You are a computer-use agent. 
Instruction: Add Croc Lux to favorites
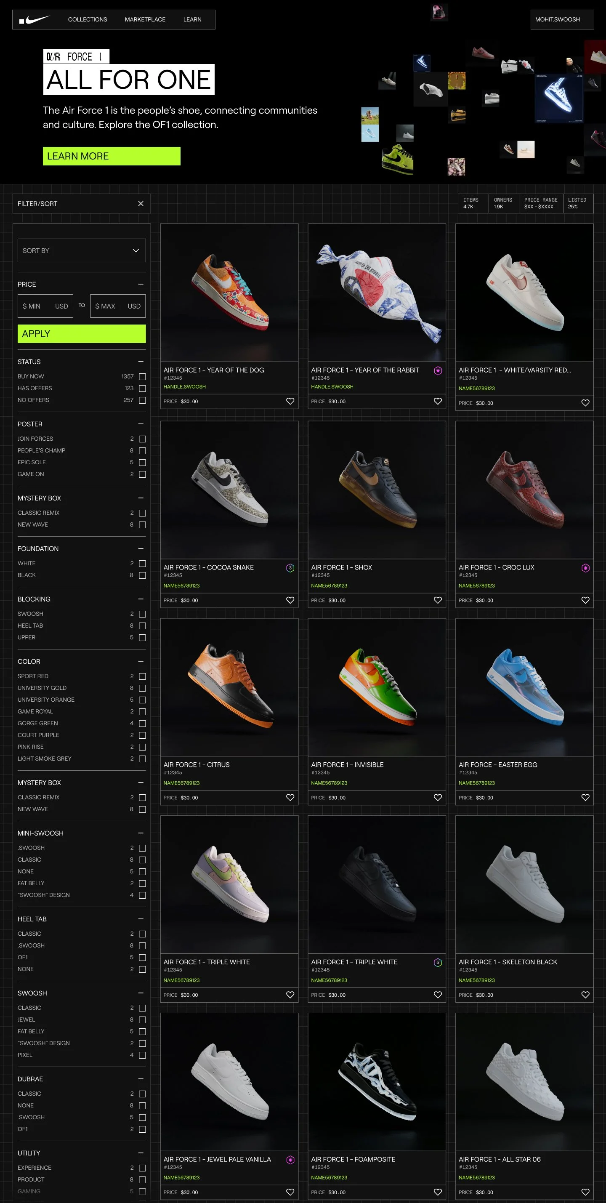[x=585, y=600]
